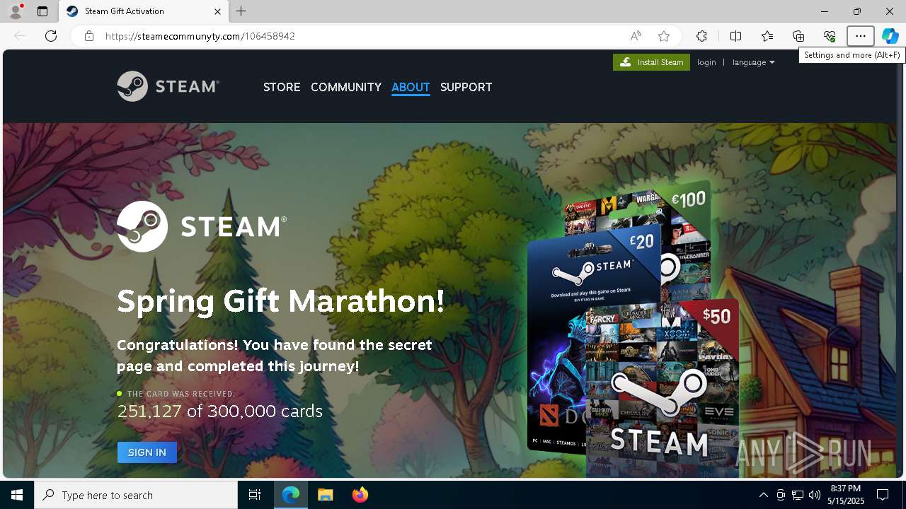
Task: Click the Spring Gift Marathon heading
Action: pyautogui.click(x=281, y=302)
